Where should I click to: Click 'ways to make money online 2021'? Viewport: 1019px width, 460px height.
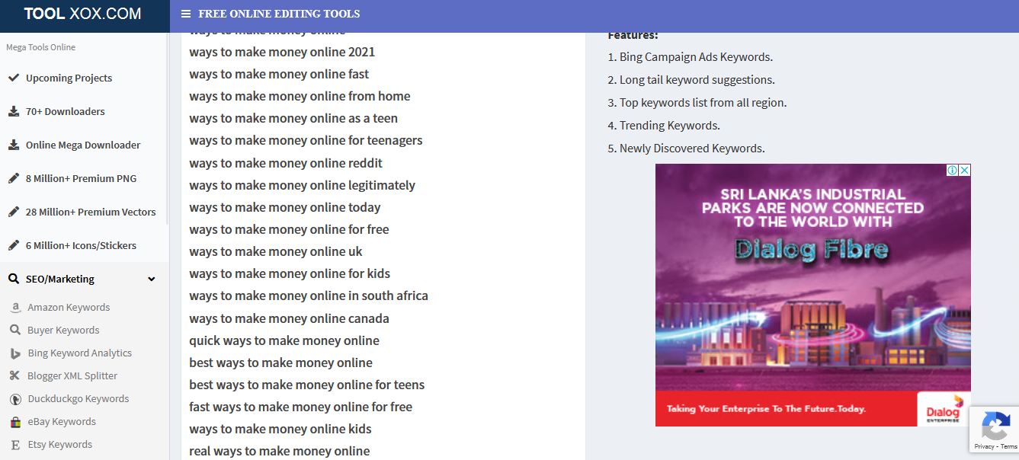click(282, 52)
